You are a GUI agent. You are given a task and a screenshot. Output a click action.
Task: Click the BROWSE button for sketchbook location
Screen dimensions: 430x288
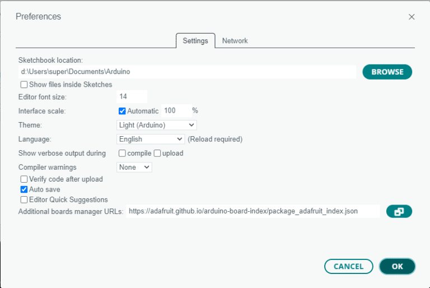(x=387, y=72)
